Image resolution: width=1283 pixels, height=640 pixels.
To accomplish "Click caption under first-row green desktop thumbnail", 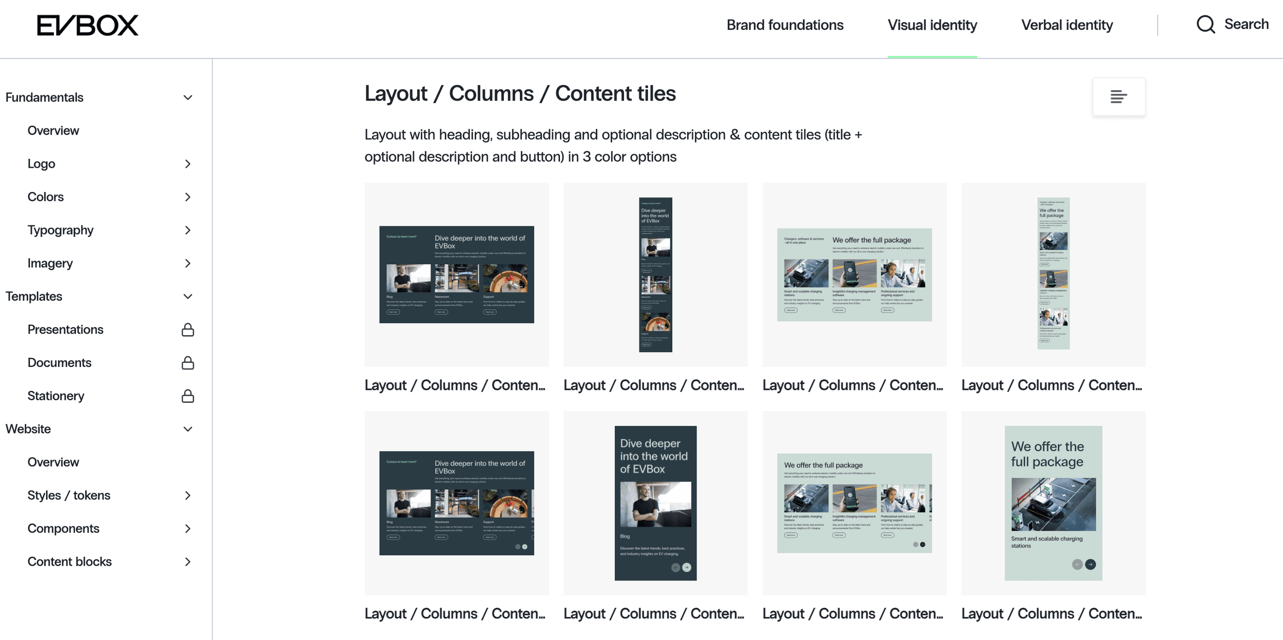I will coord(853,385).
